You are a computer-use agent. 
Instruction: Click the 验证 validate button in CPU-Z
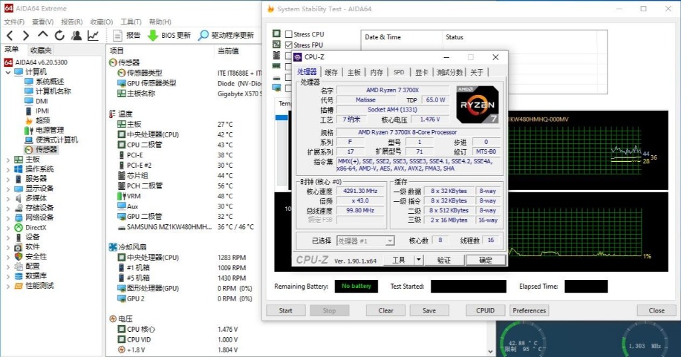tap(443, 259)
